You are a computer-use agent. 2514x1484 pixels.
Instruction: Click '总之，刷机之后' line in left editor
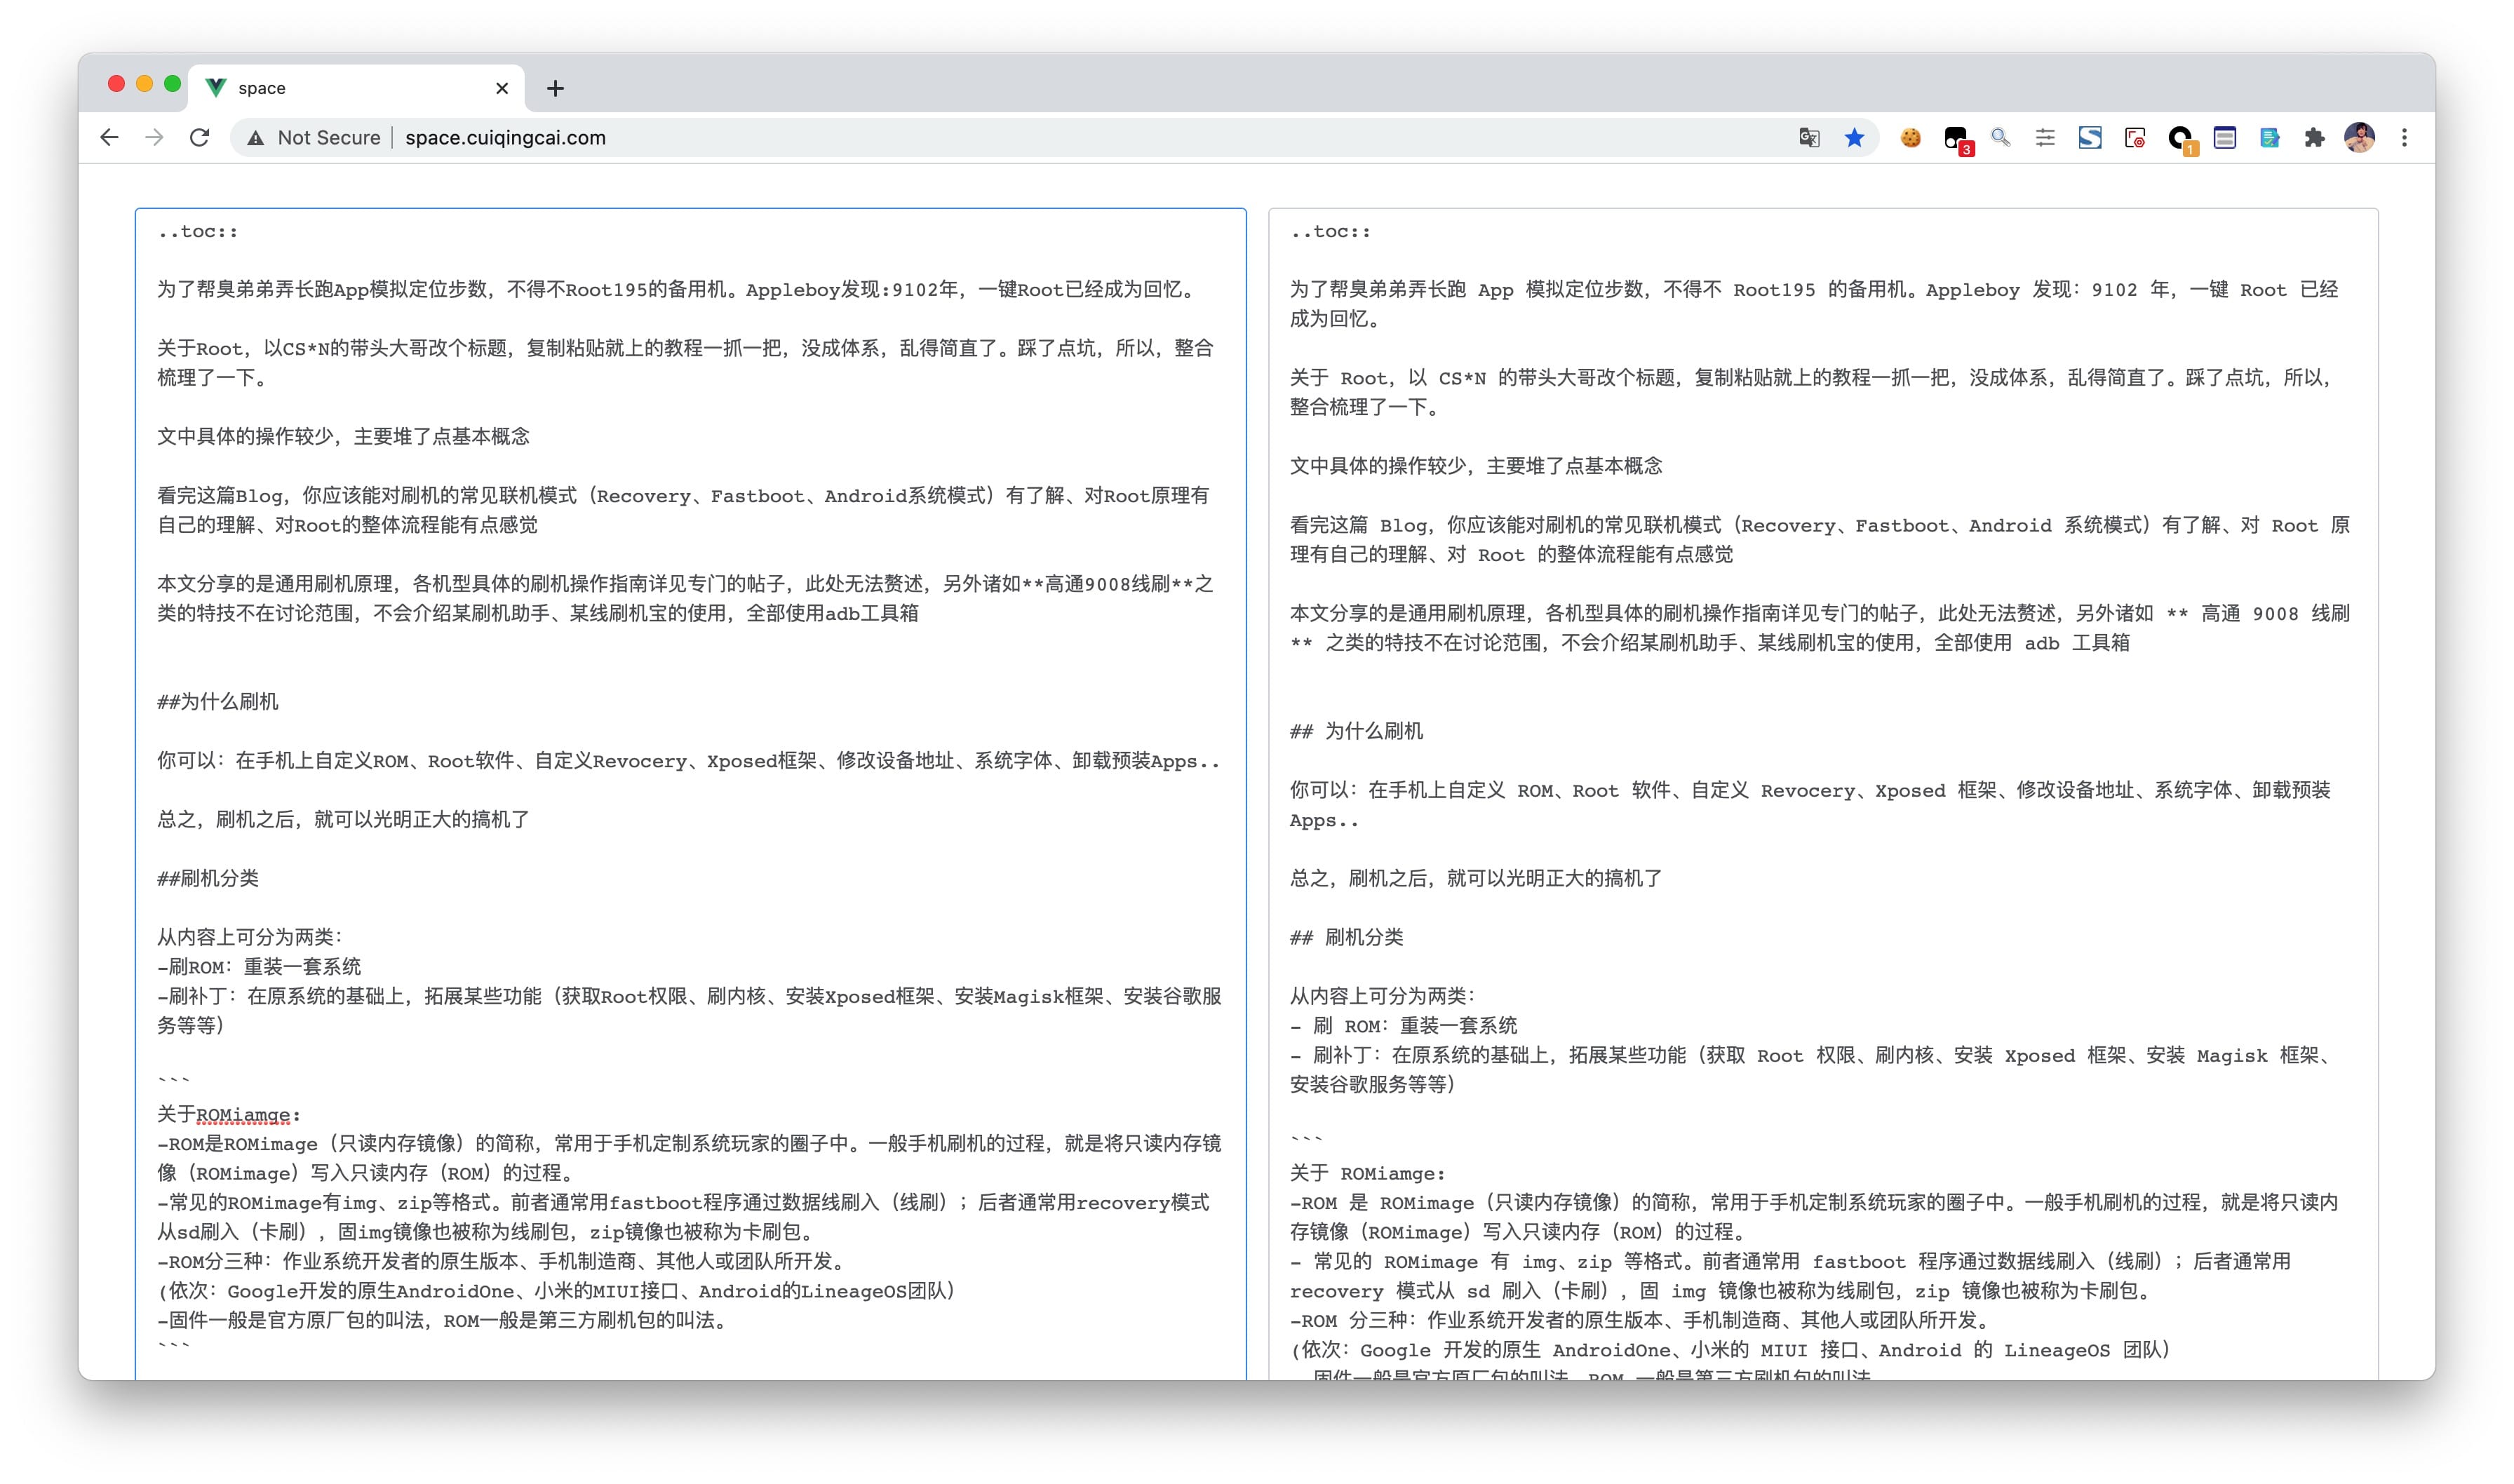pos(343,820)
